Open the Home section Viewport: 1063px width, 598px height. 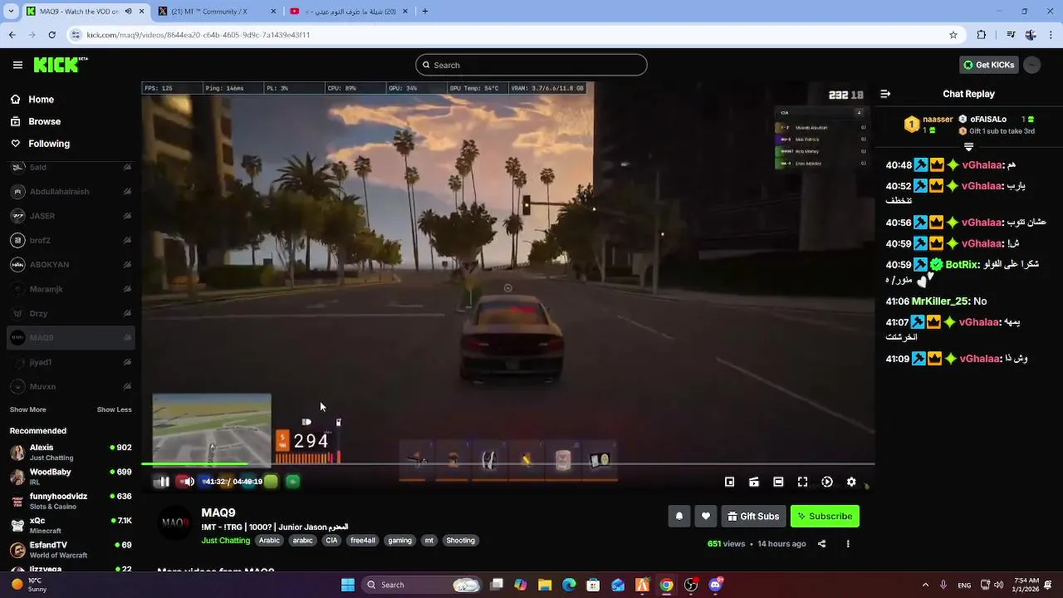point(41,100)
